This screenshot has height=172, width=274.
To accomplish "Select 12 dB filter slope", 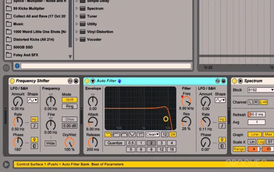I will tap(165, 135).
